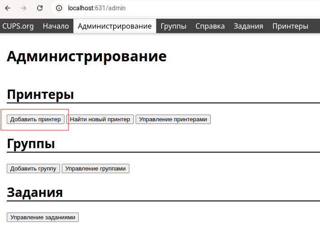Reload the CUPS admin page

tap(40, 8)
